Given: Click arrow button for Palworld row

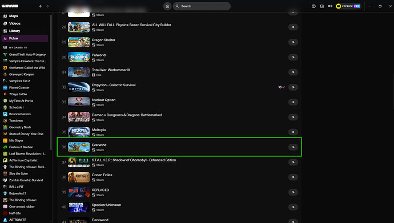Looking at the screenshot, I should 293,57.
